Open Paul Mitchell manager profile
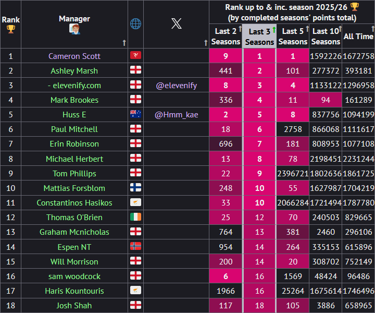 point(74,129)
